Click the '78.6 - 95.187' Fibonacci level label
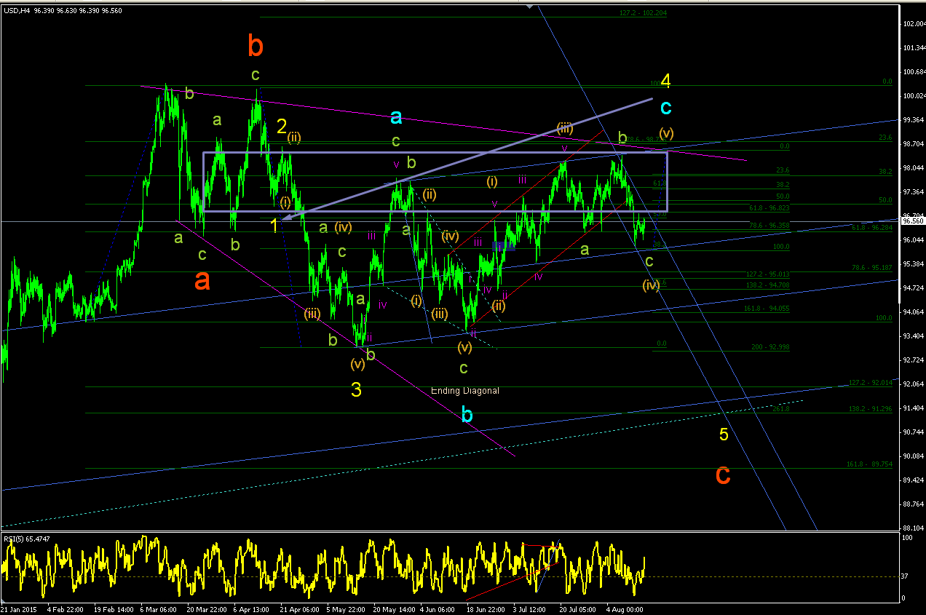The height and width of the screenshot is (615, 926). (x=871, y=268)
